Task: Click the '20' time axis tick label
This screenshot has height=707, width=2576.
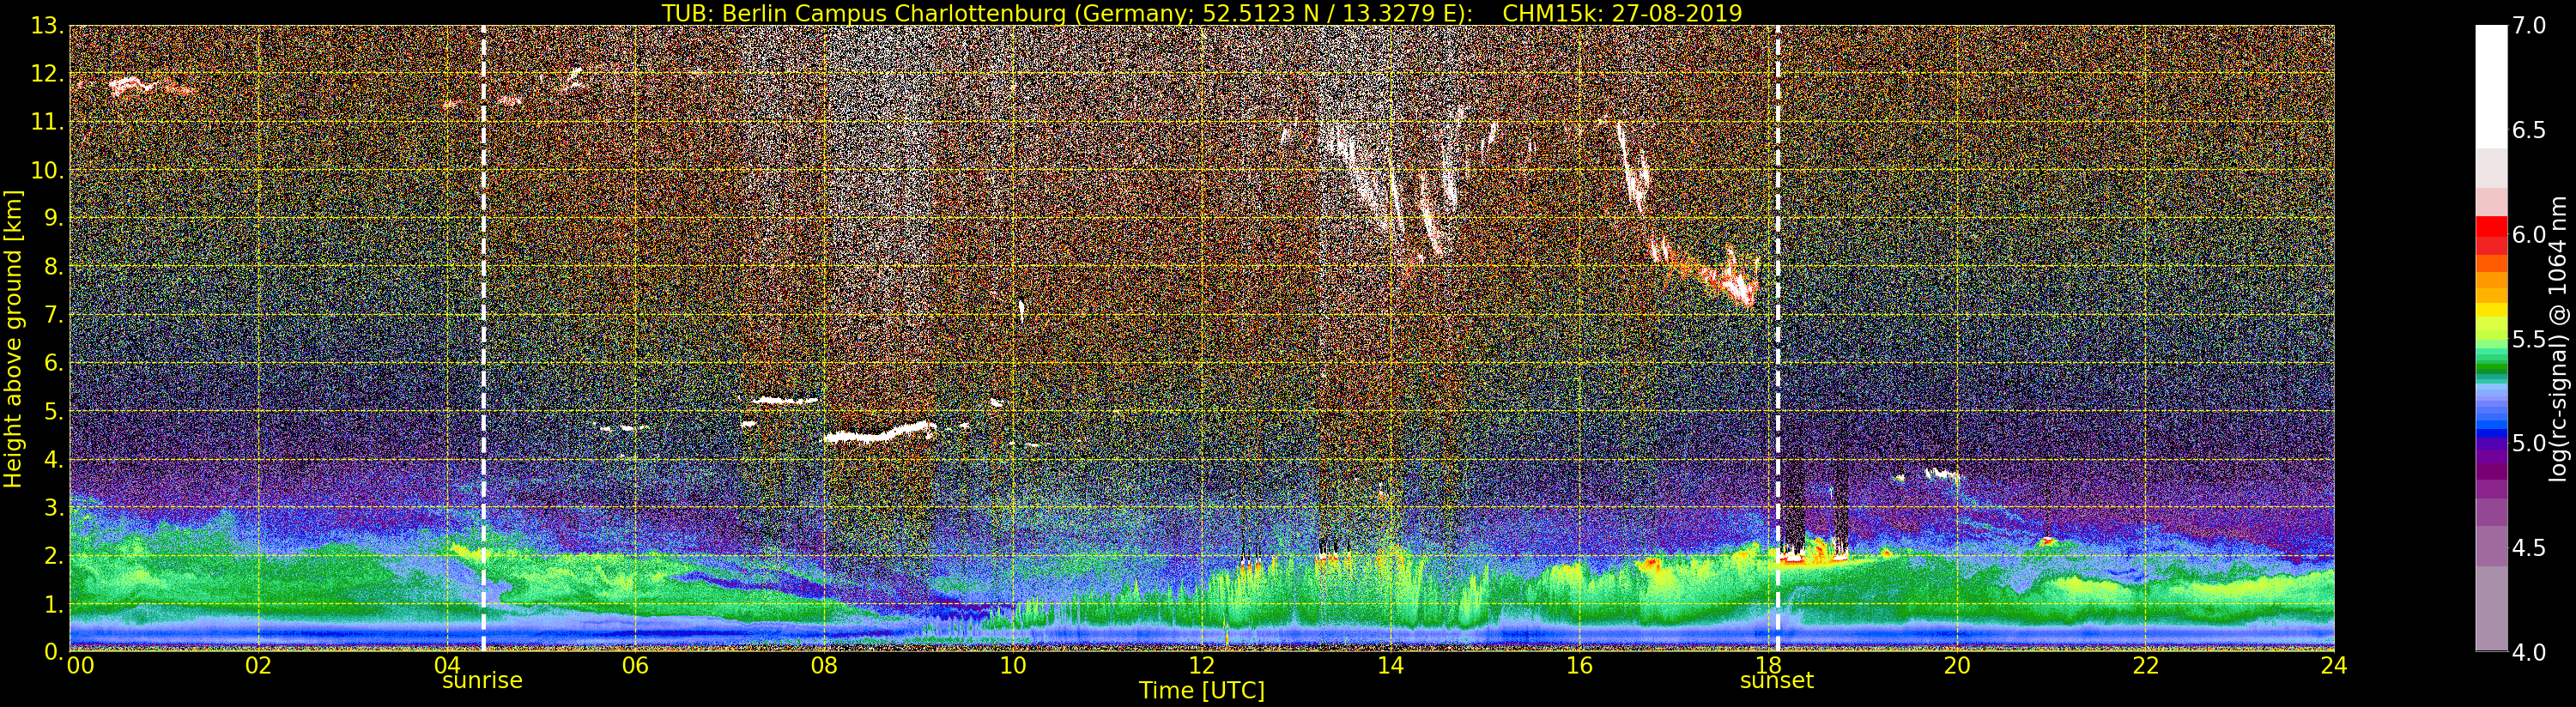Action: (1956, 666)
